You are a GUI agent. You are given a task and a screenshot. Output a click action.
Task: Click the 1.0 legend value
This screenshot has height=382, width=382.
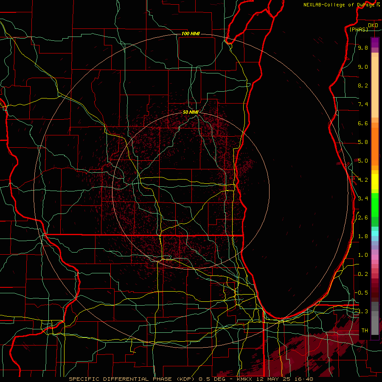pos(363,256)
